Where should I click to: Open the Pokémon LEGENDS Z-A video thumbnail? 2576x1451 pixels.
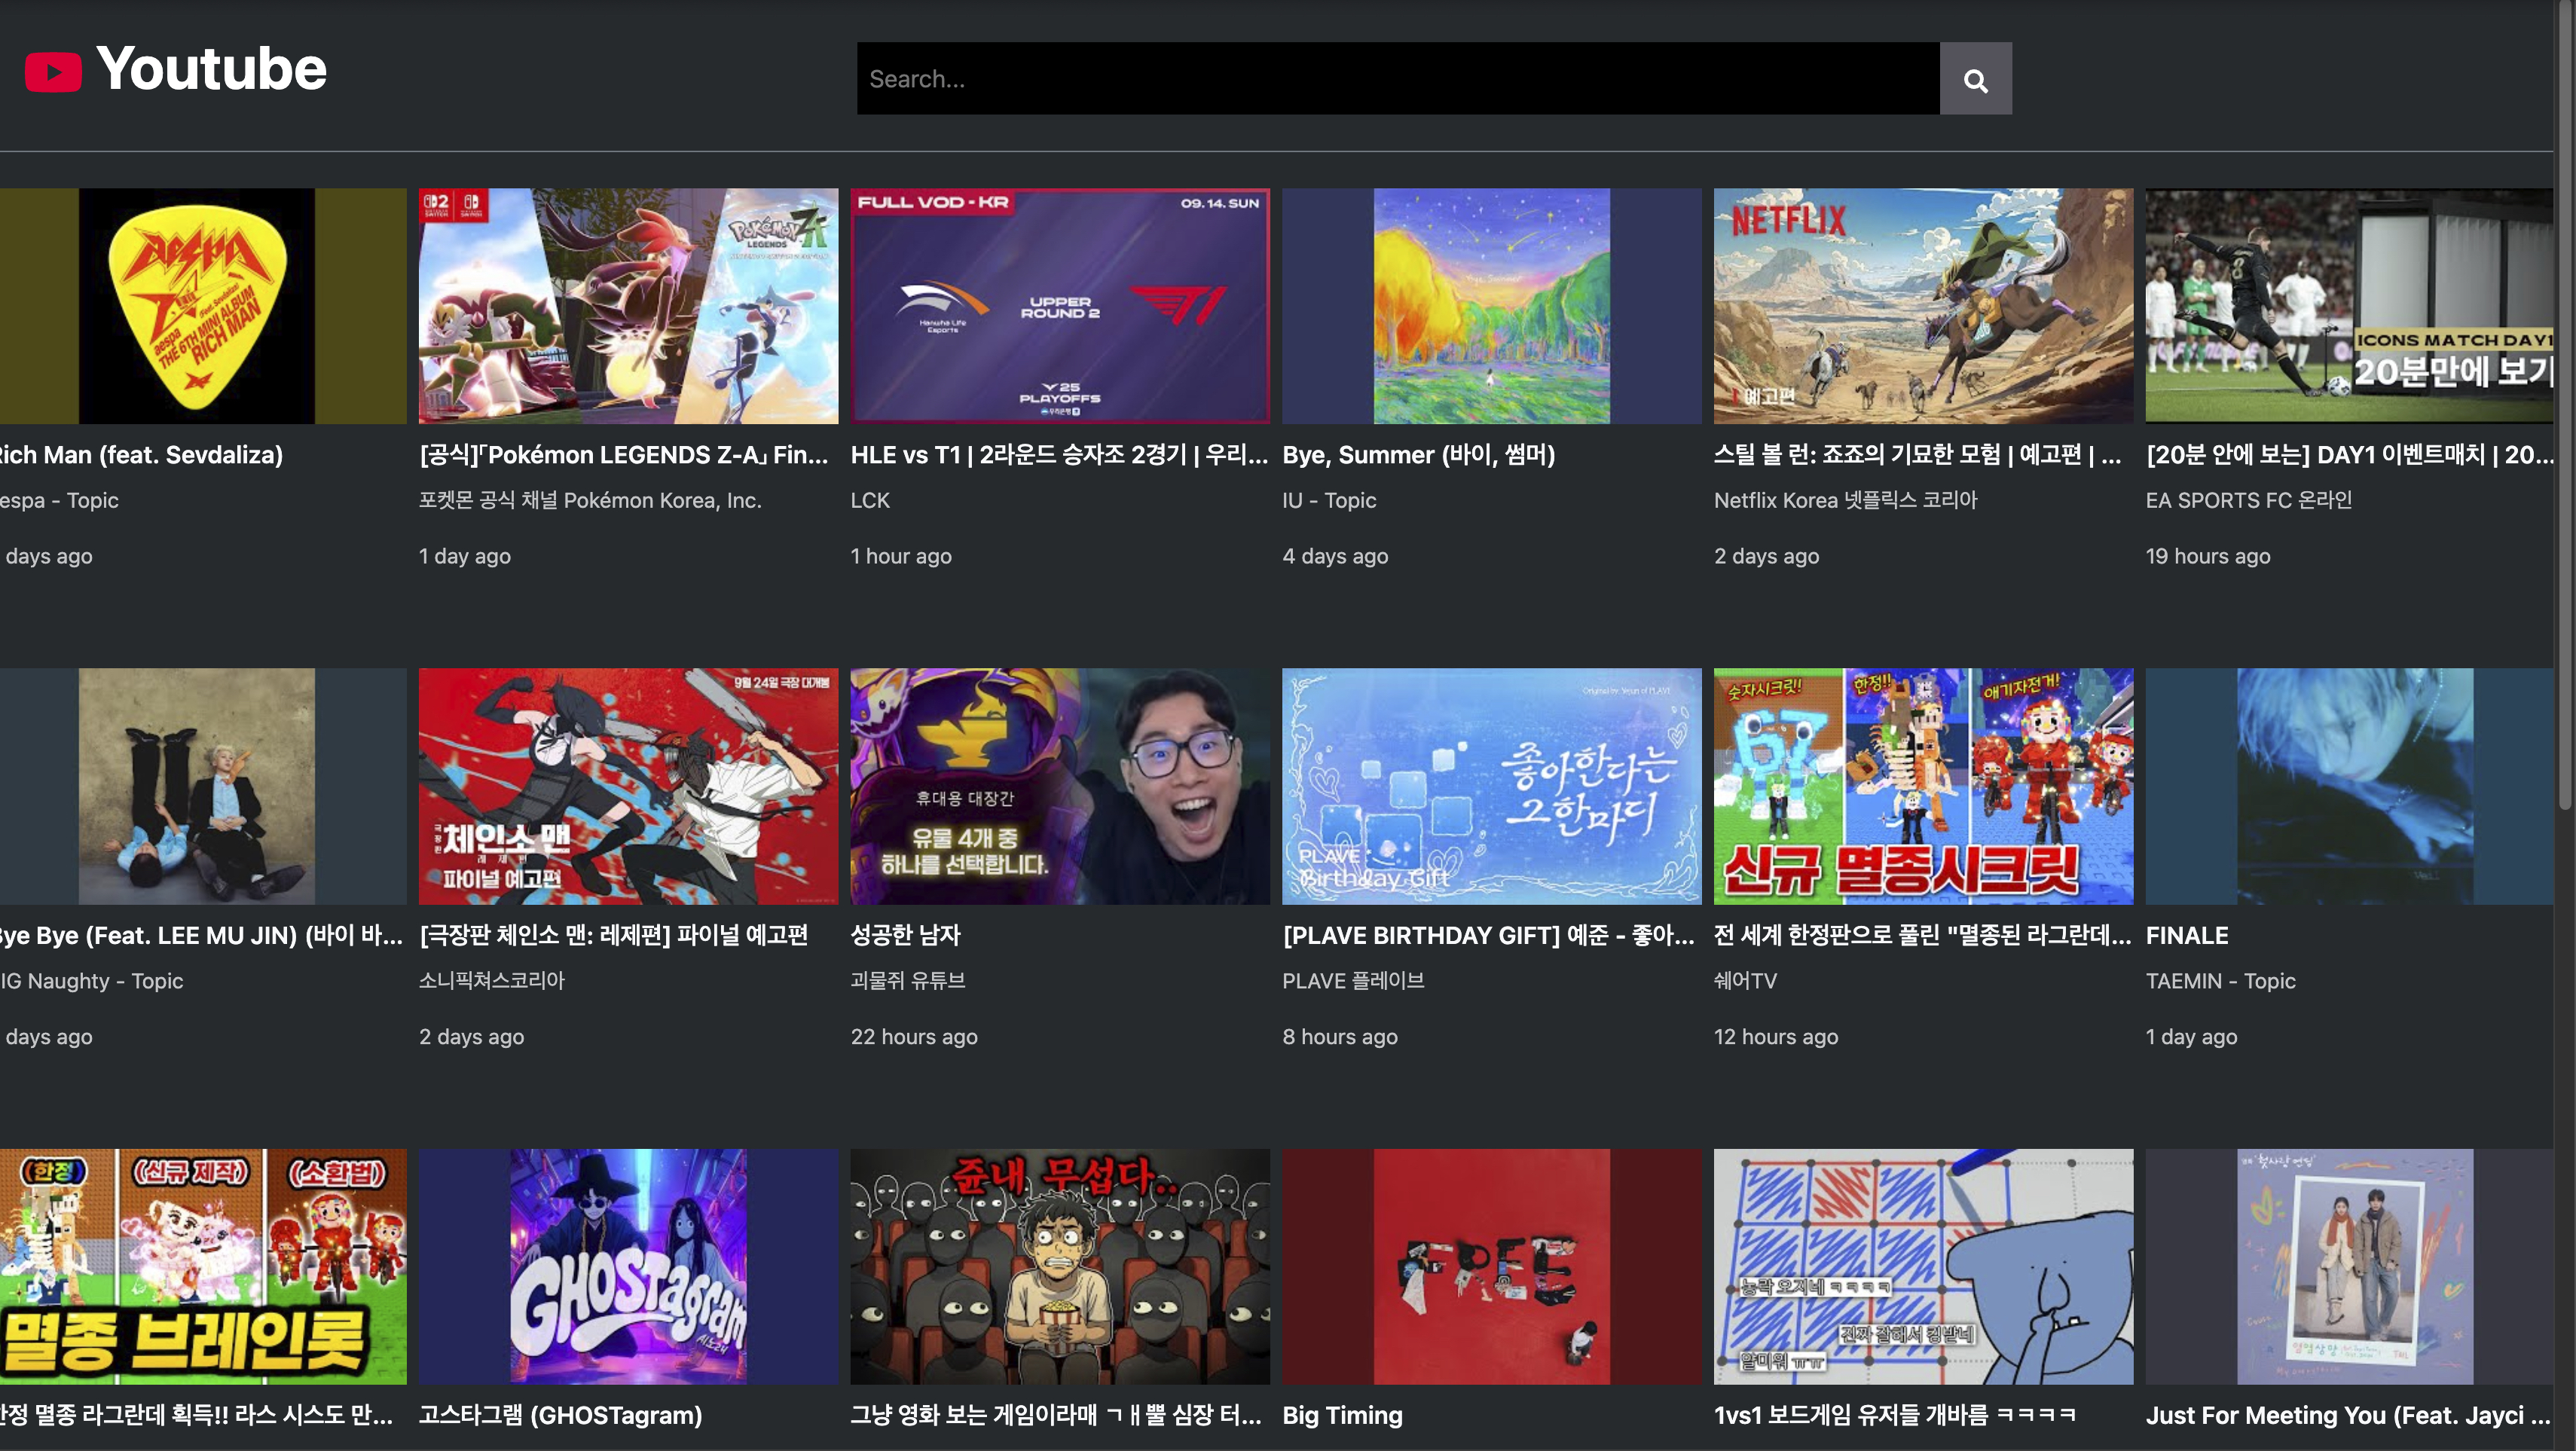628,306
